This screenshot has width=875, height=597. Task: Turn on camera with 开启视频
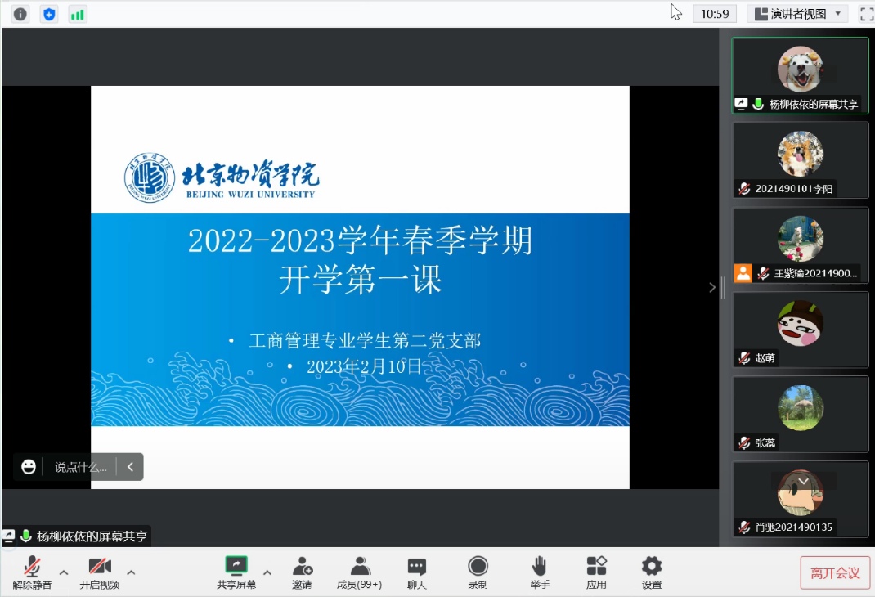click(100, 572)
